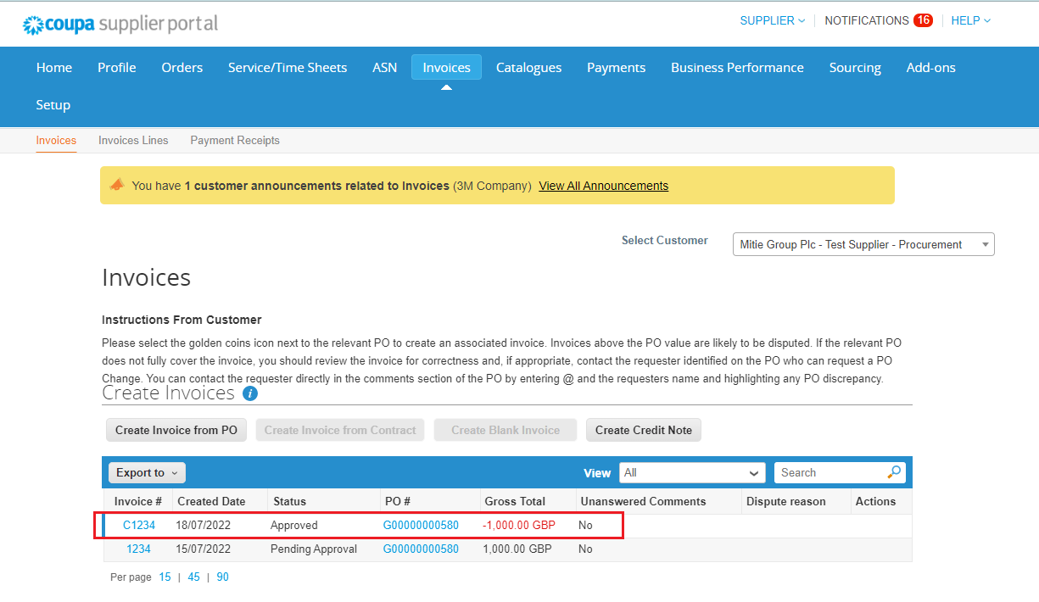This screenshot has height=602, width=1039.
Task: Open invoice C1234
Action: coord(139,525)
